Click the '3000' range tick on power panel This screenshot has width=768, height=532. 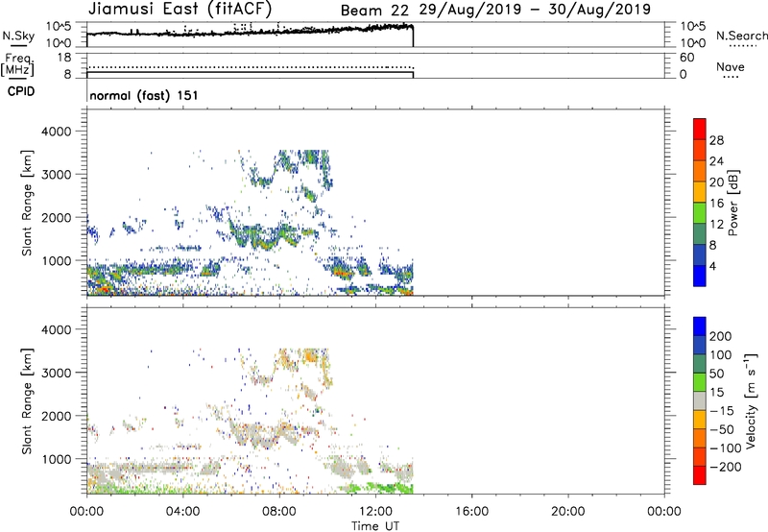[57, 175]
